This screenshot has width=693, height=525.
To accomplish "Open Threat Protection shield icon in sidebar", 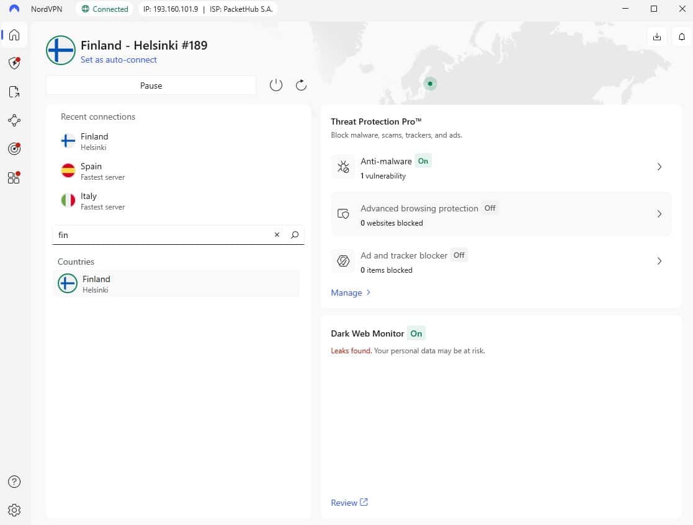I will (14, 63).
